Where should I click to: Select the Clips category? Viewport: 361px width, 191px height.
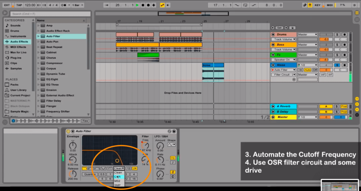[x=14, y=63]
